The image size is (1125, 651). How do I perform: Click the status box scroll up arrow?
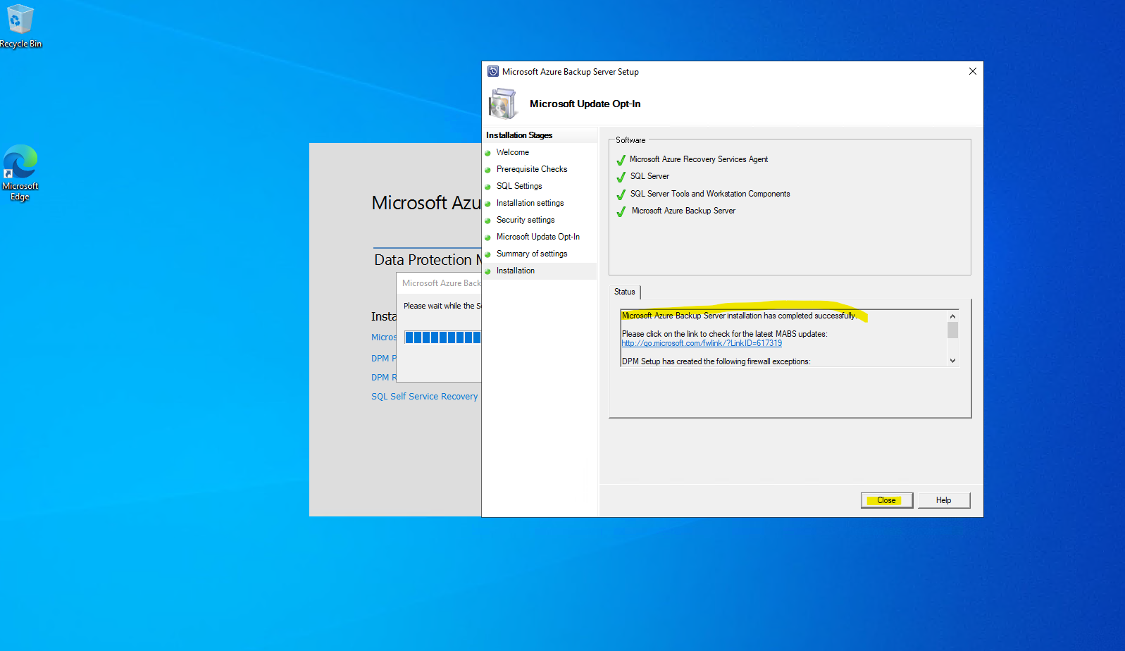952,316
